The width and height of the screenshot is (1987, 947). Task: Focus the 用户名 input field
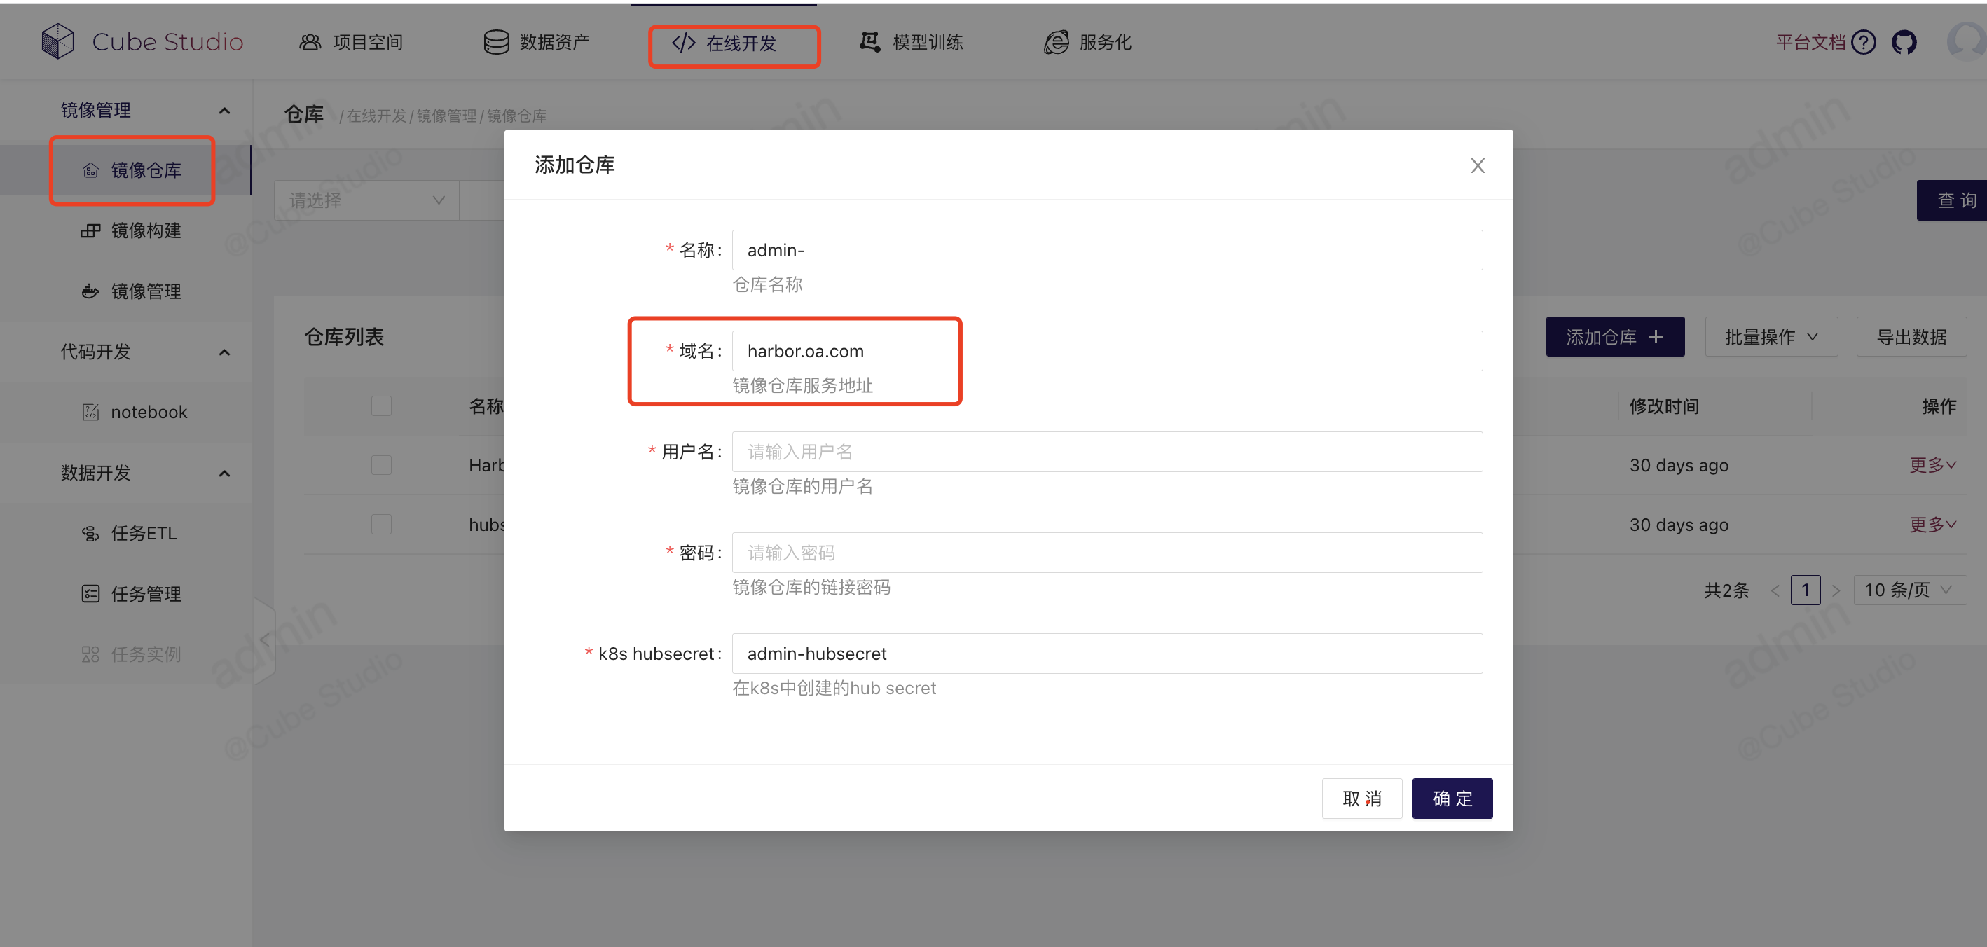click(1106, 452)
